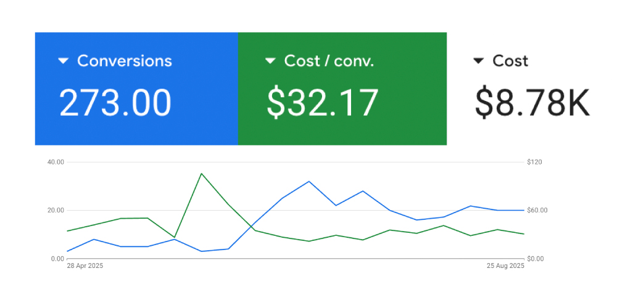Click the 25 Aug 2025 end date label
The width and height of the screenshot is (617, 292).
pos(505,266)
